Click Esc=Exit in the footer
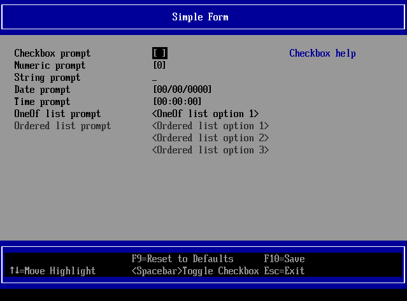 click(x=284, y=271)
